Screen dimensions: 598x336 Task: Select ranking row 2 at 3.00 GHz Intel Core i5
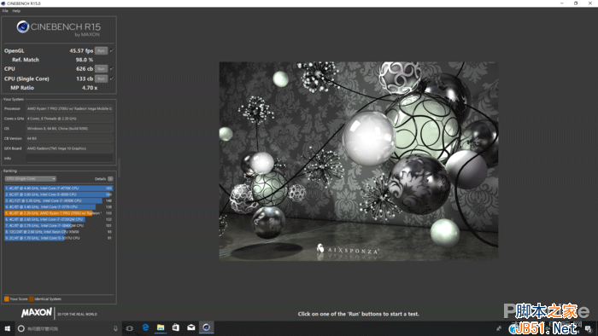click(59, 194)
